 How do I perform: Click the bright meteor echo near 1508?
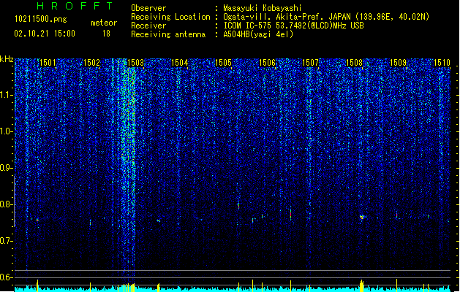click(x=362, y=217)
